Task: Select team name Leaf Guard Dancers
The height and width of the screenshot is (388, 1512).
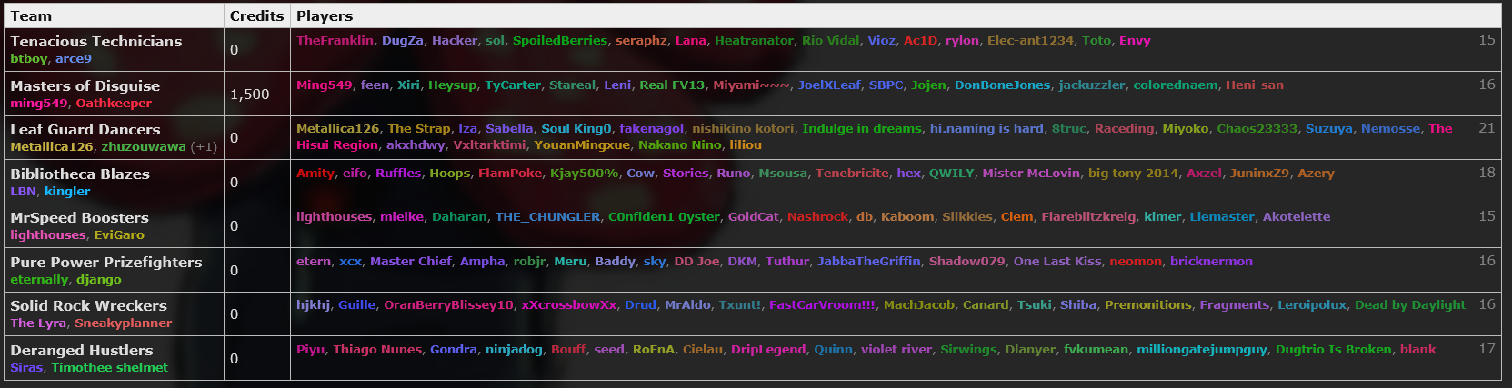Action: 85,129
